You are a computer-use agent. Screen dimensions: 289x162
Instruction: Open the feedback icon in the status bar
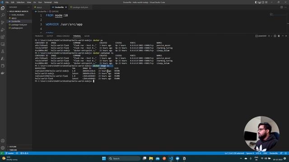click(x=281, y=153)
